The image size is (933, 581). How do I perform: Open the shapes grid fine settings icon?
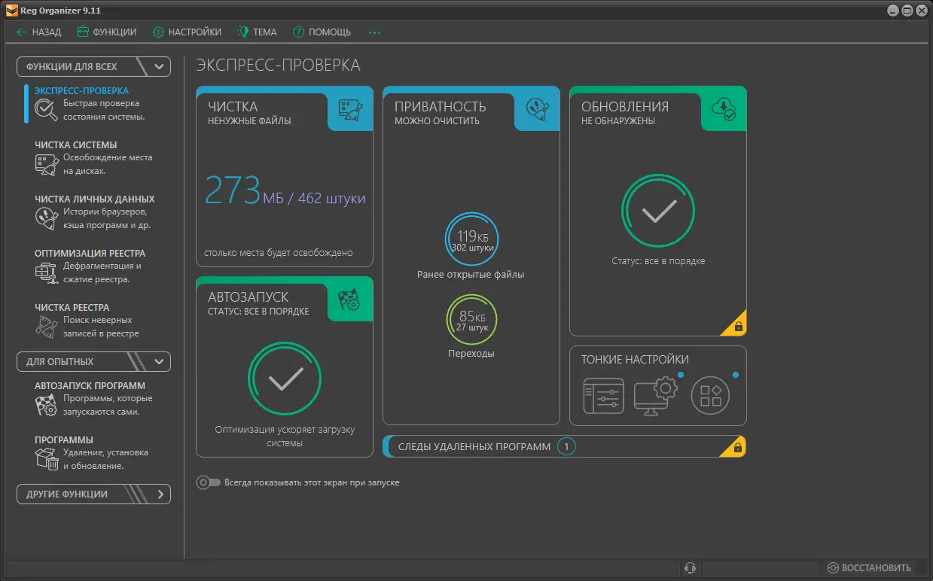[711, 396]
